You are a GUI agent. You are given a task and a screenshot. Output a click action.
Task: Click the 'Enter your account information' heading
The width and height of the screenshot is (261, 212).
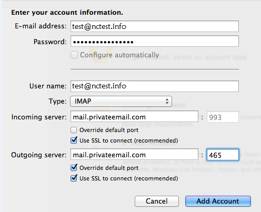(67, 13)
